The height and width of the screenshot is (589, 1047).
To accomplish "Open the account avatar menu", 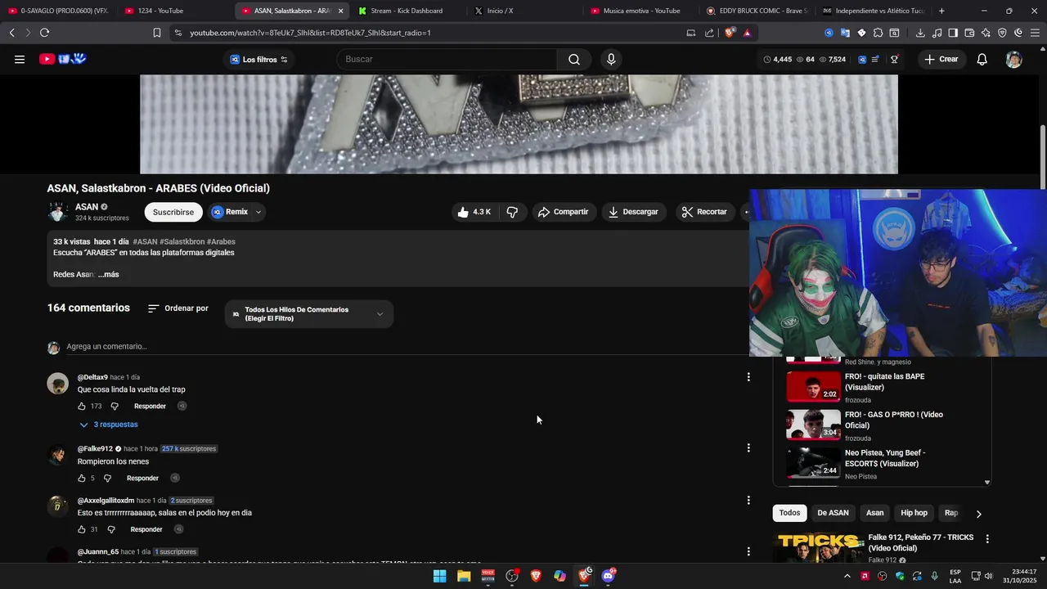I will coord(1014,59).
